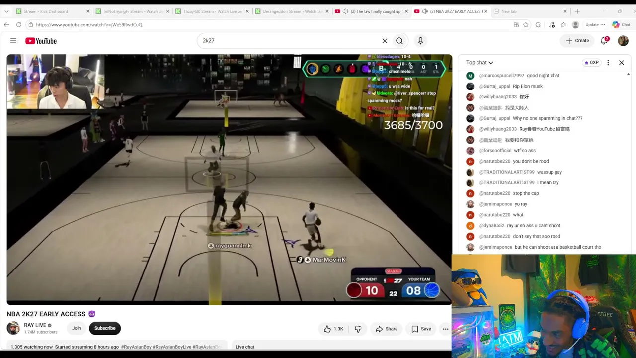Screen dimensions: 636x358
Task: Open the RAY LIVE channel name link
Action: click(x=35, y=325)
